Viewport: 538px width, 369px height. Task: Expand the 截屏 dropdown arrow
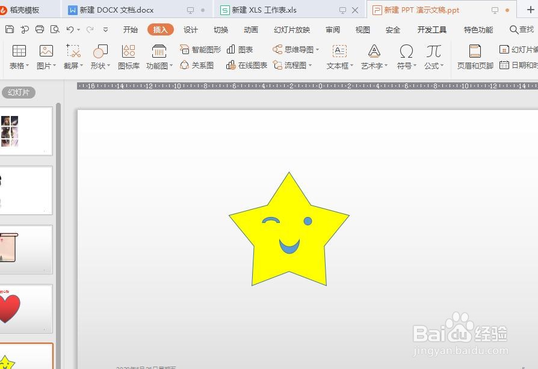point(81,66)
